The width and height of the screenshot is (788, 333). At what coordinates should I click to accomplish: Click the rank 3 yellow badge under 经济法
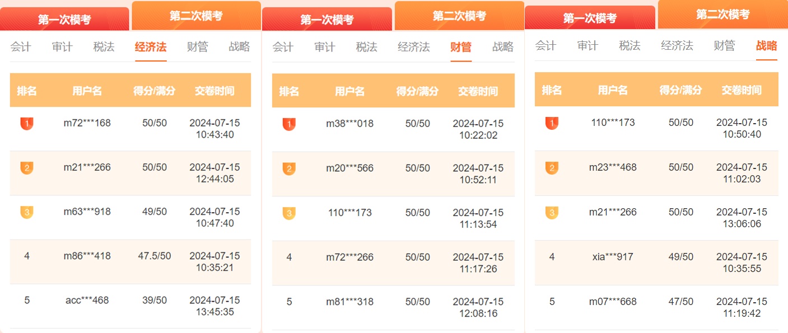pos(26,212)
